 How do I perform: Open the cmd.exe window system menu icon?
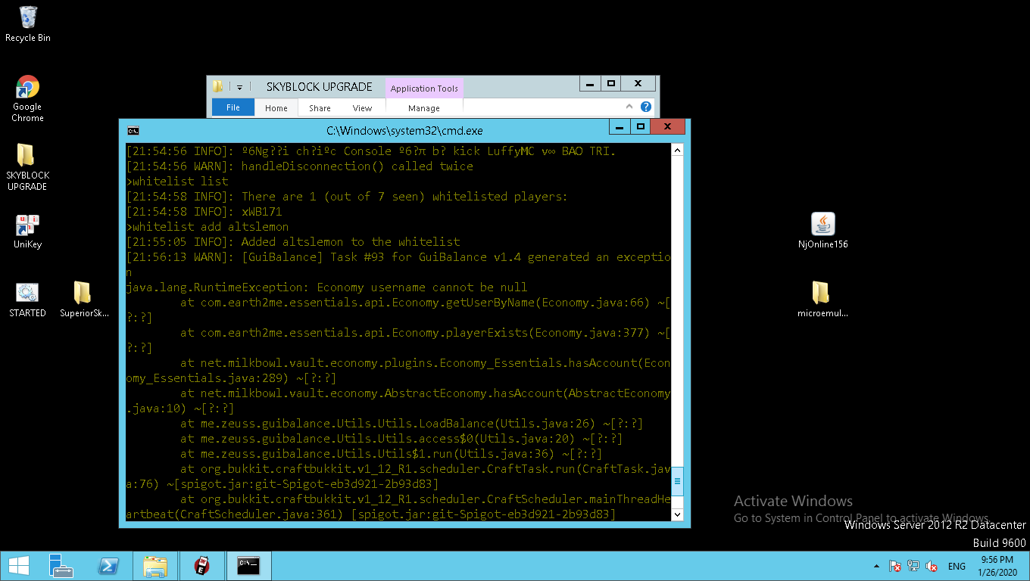click(x=133, y=130)
